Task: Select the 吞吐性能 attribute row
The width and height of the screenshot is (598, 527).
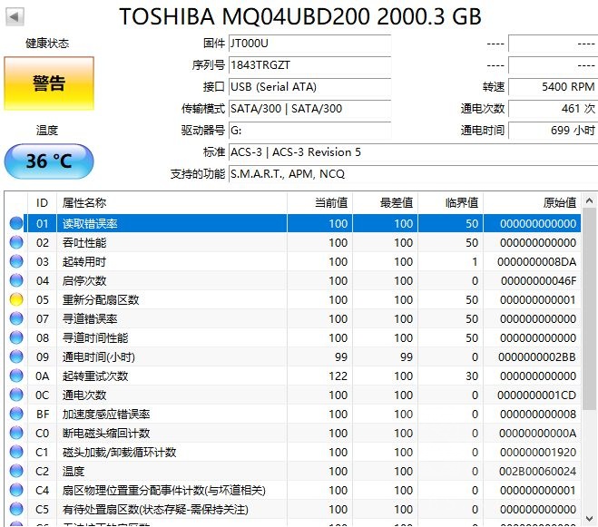Action: click(293, 242)
